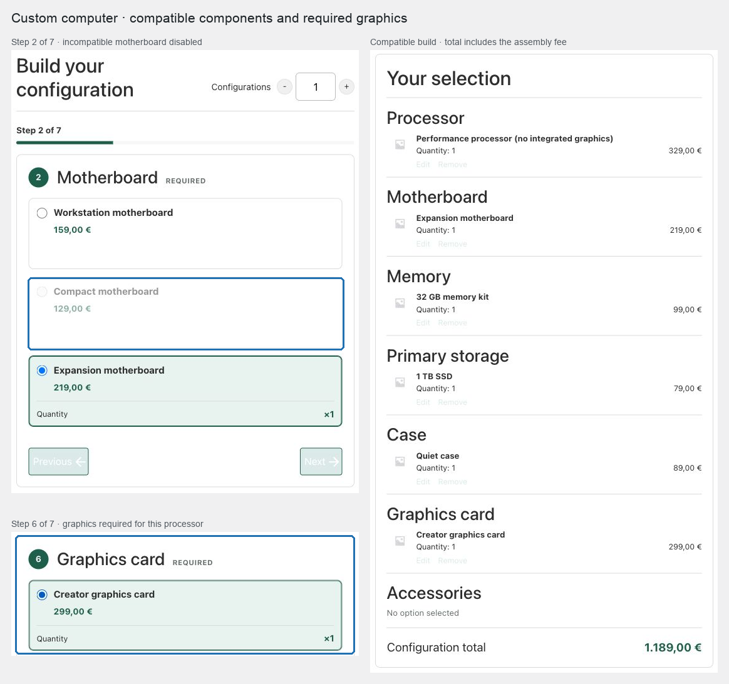Go back with the Previous button

pos(59,461)
